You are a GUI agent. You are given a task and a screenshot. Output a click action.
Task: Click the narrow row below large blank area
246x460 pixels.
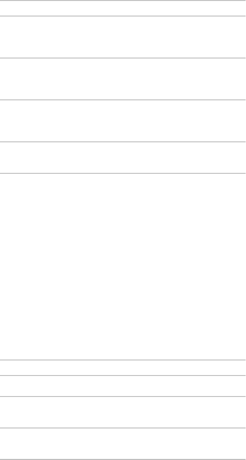click(123, 368)
